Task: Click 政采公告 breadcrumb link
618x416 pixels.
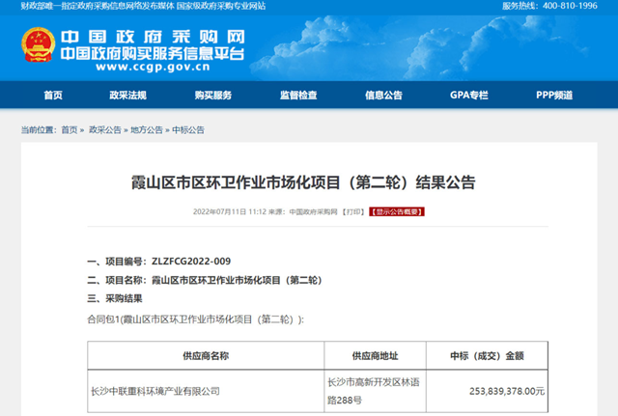Action: click(x=105, y=129)
